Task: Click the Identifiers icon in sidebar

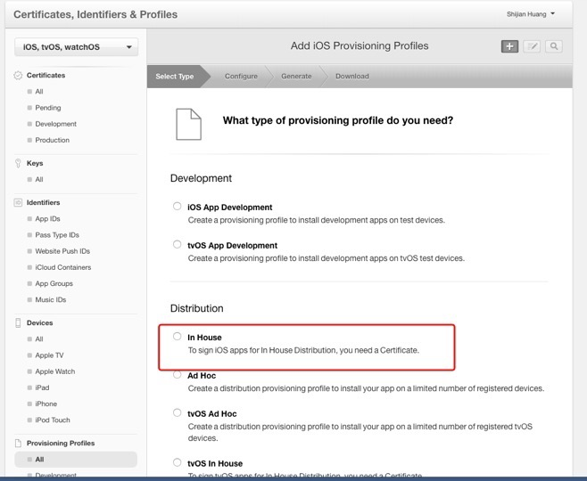Action: [19, 203]
